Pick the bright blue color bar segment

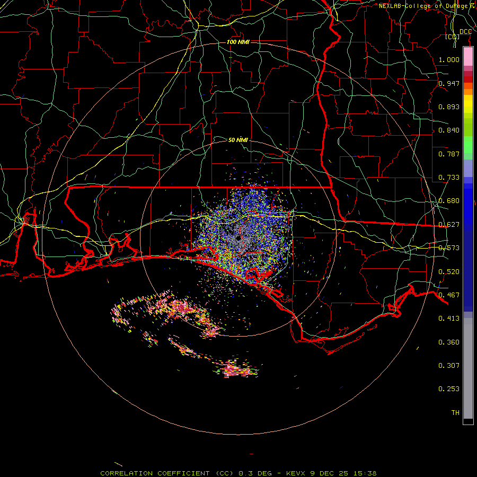(x=468, y=207)
